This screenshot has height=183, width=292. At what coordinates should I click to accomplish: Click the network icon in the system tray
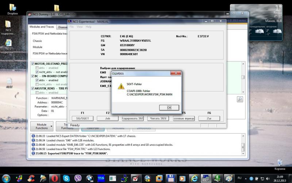pos(262,178)
